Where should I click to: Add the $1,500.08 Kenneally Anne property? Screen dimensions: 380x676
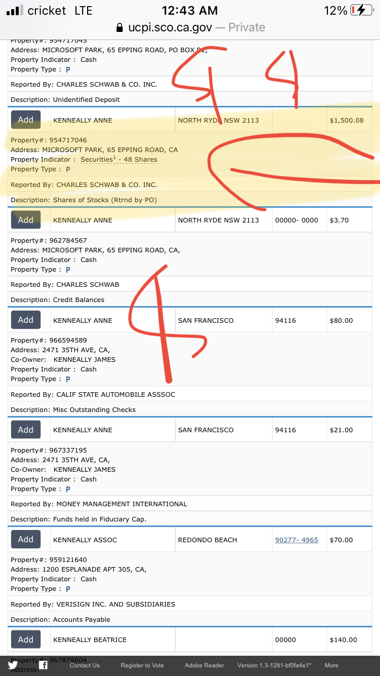tap(26, 120)
